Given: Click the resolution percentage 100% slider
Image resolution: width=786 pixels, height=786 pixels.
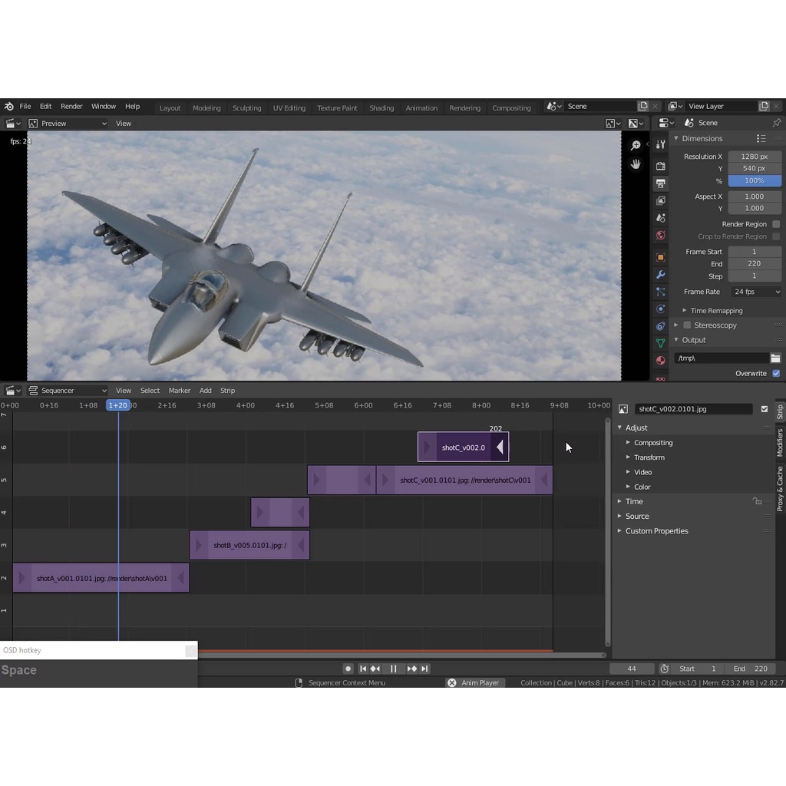Looking at the screenshot, I should (755, 181).
